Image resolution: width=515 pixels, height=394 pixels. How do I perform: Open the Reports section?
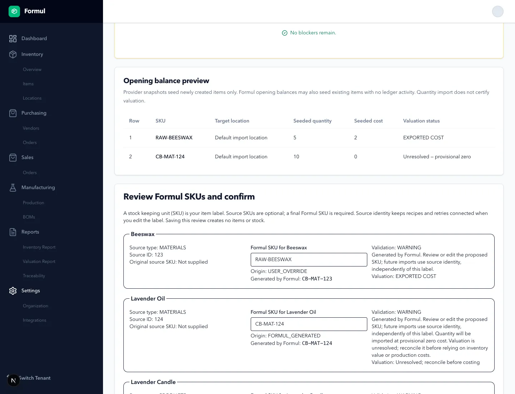tap(30, 232)
